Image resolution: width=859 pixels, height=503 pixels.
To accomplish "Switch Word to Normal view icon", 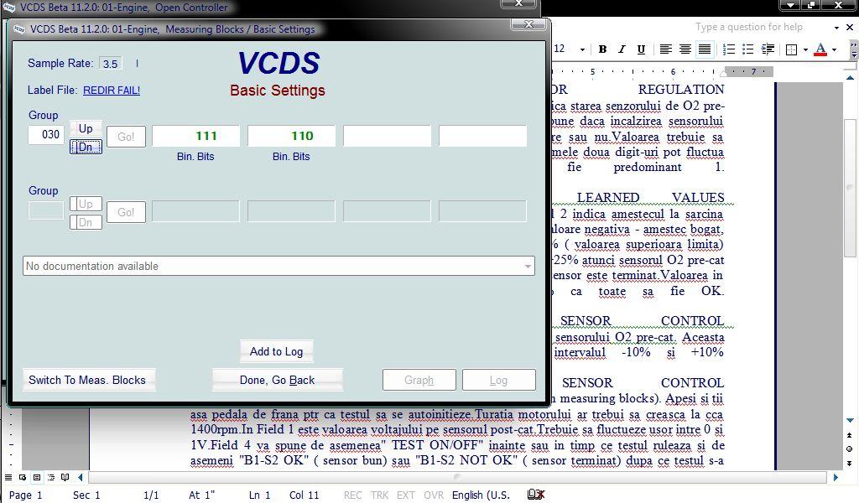I will pyautogui.click(x=8, y=477).
